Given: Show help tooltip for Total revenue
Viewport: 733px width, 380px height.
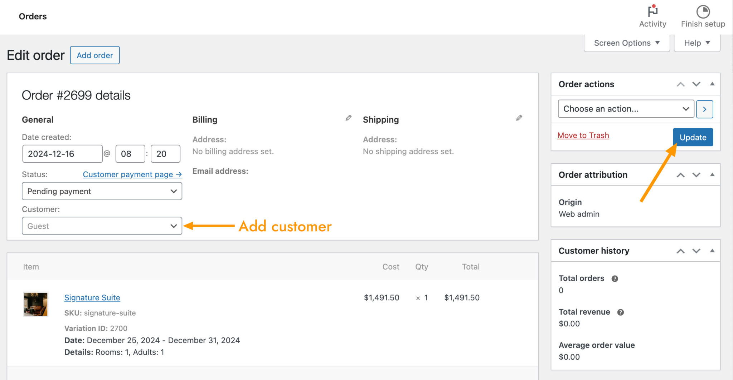Looking at the screenshot, I should [620, 312].
